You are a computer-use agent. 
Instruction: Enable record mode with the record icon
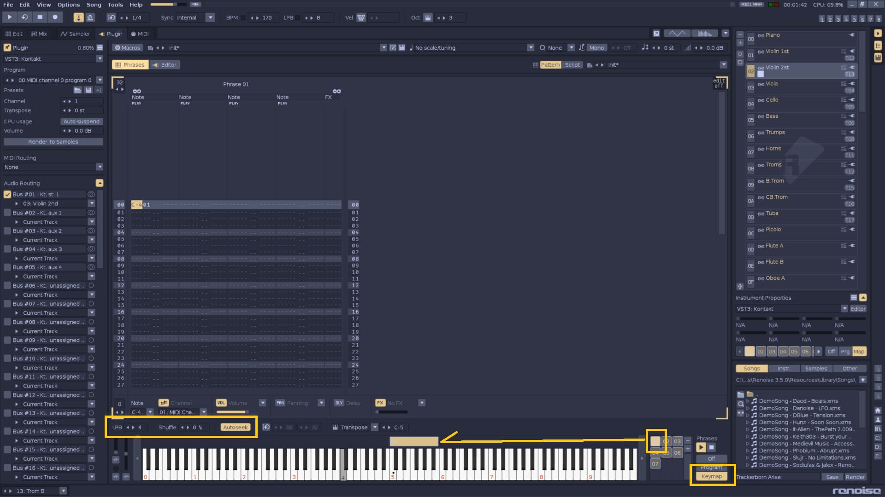pyautogui.click(x=55, y=17)
